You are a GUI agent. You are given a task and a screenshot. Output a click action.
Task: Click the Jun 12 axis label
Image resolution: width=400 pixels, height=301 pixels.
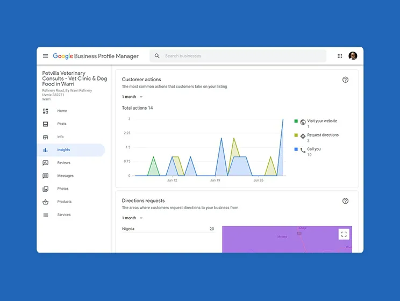(172, 181)
